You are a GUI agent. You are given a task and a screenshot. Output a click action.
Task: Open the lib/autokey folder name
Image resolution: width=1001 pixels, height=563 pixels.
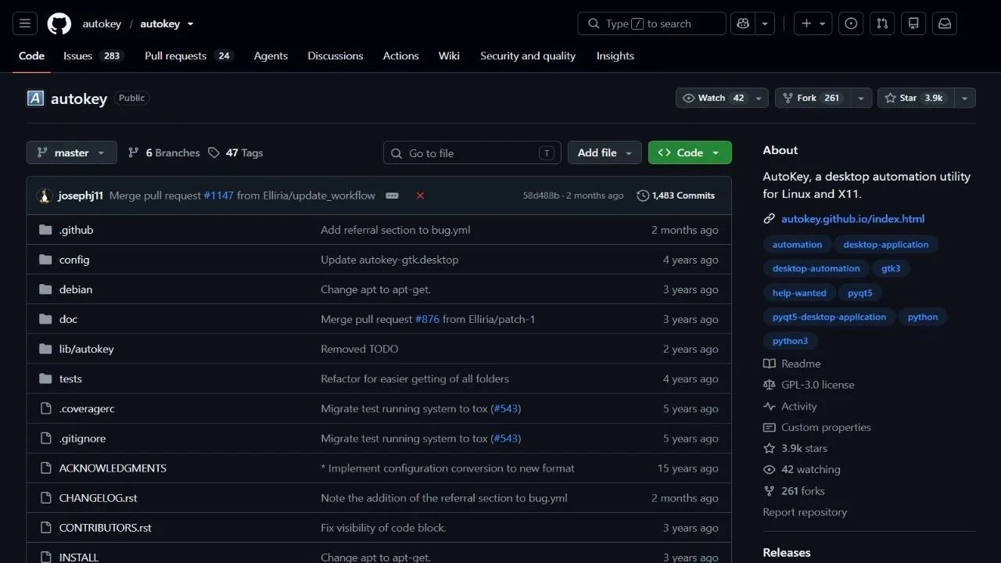click(87, 349)
